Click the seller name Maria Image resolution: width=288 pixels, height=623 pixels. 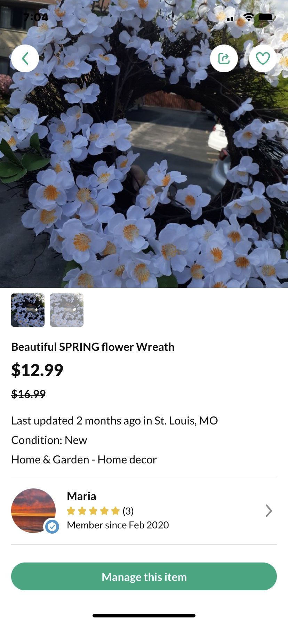tap(81, 496)
